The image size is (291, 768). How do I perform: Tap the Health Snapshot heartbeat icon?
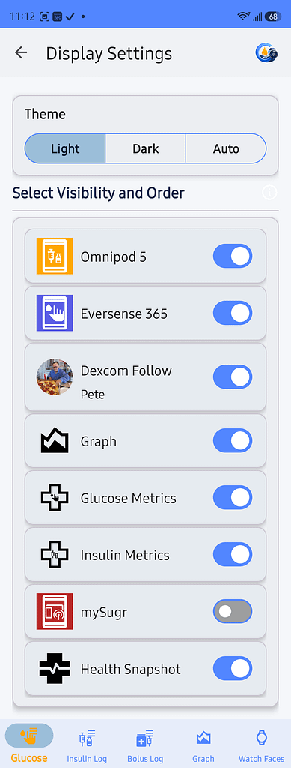point(55,668)
